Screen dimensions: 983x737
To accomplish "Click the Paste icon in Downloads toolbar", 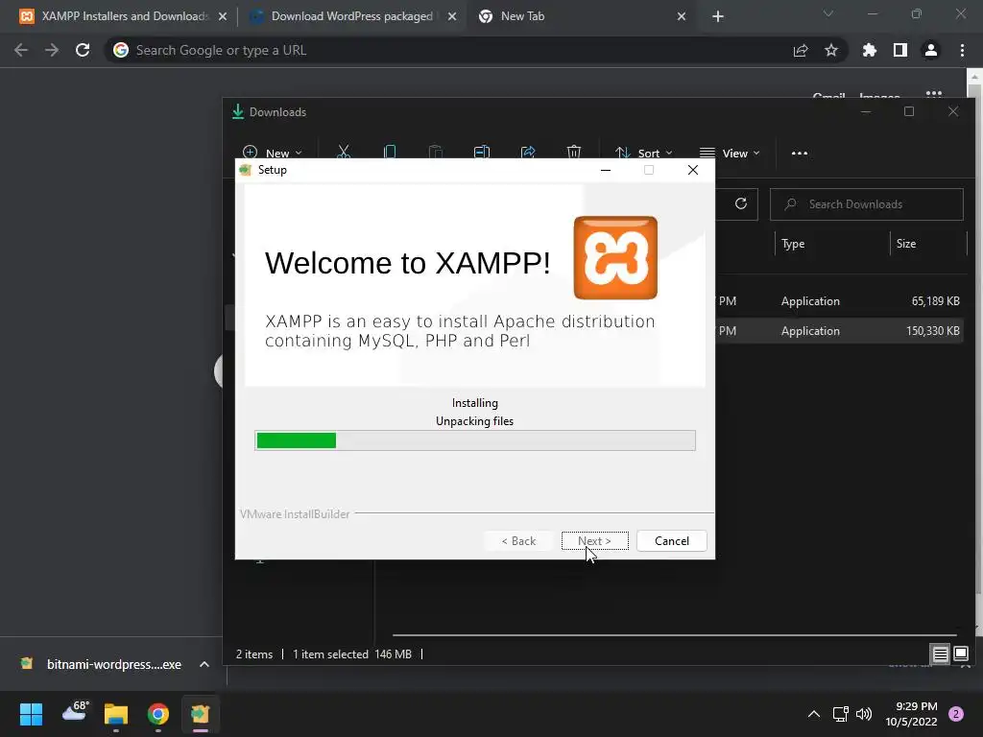I will pyautogui.click(x=436, y=153).
